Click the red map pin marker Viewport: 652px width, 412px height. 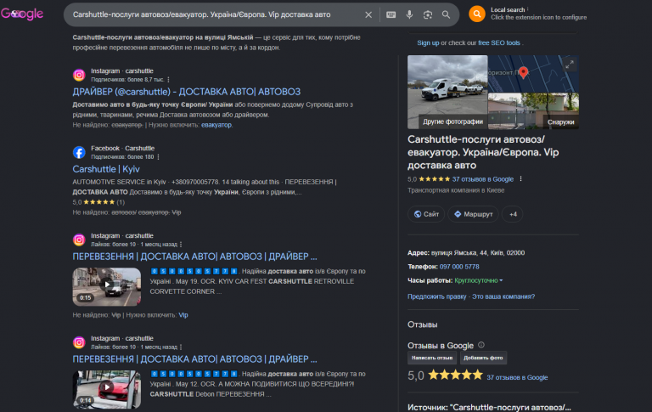click(x=523, y=72)
